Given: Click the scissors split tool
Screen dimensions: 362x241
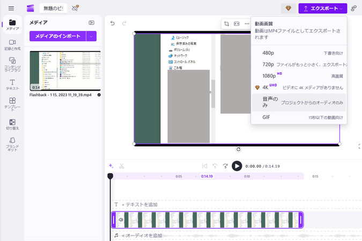Looking at the screenshot, I should (122, 166).
